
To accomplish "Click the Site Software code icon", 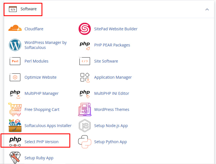I will pyautogui.click(x=84, y=61).
